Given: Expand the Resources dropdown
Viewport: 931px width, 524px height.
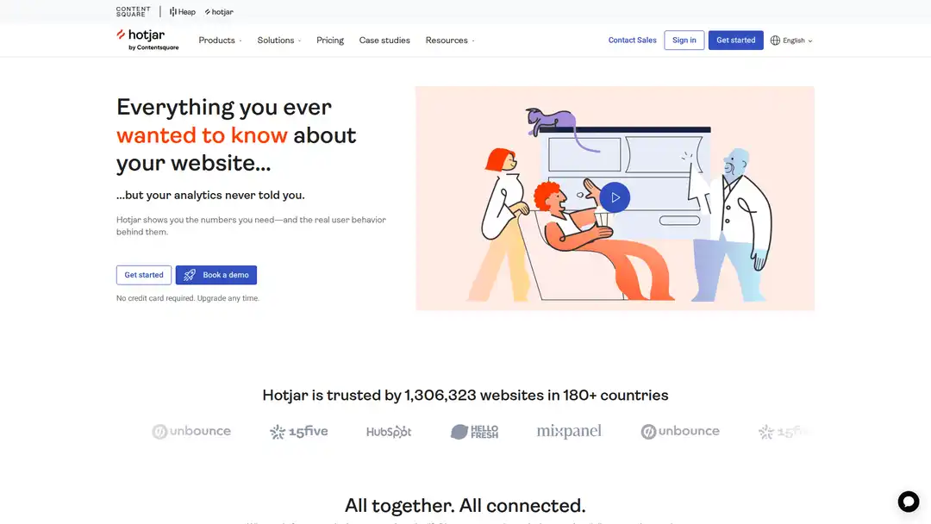Looking at the screenshot, I should coord(447,40).
